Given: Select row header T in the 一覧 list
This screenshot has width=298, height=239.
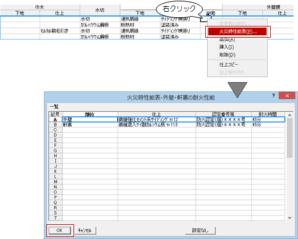Looking at the screenshot, I should [x=55, y=218].
